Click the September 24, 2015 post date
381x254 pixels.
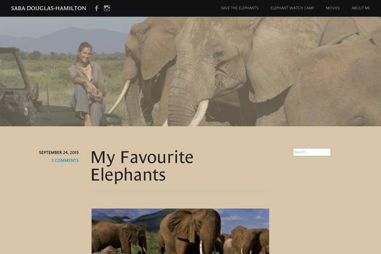point(59,152)
